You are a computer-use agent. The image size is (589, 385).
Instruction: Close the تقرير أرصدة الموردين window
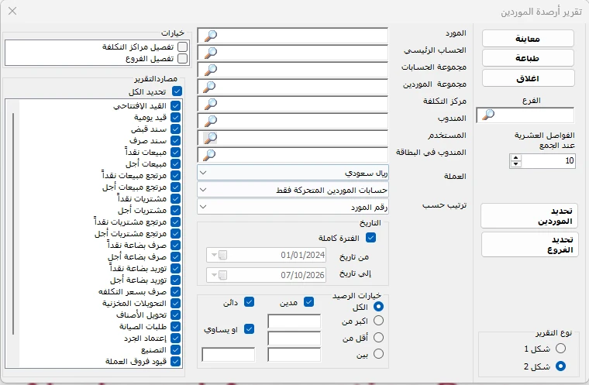(x=12, y=11)
